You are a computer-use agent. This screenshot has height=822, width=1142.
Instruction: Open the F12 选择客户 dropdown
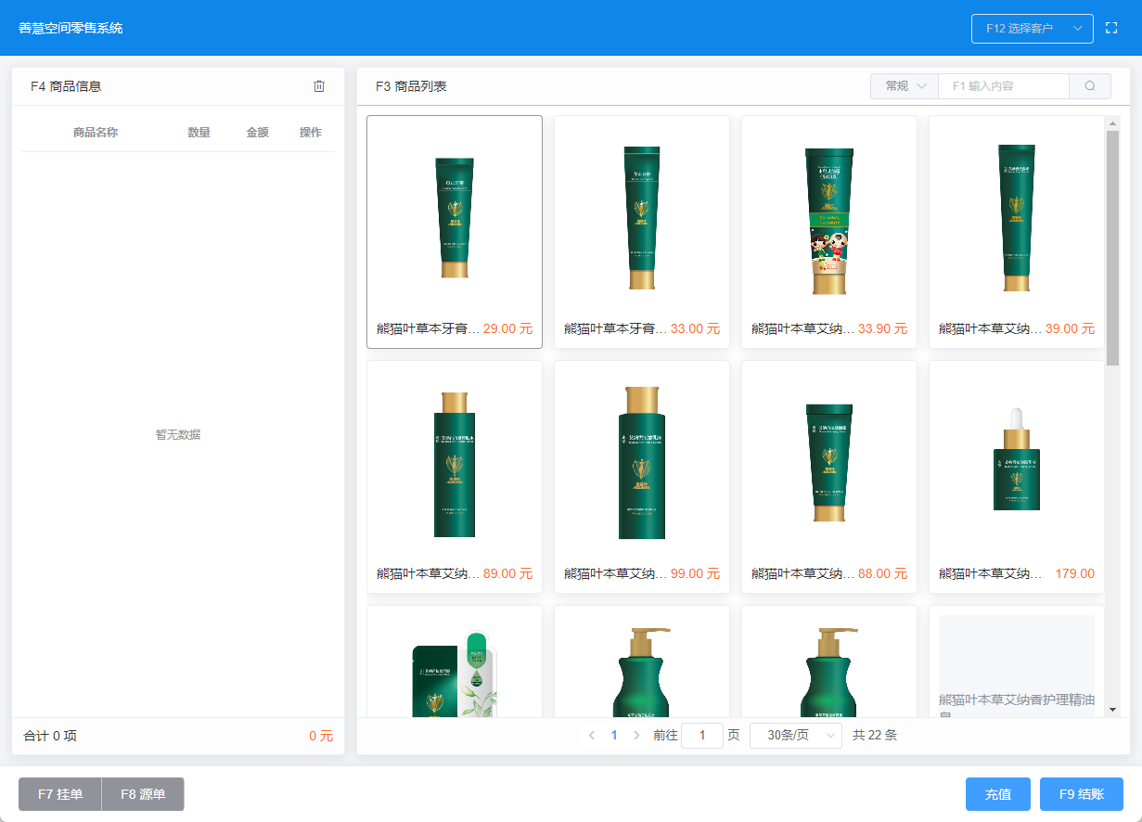1032,29
